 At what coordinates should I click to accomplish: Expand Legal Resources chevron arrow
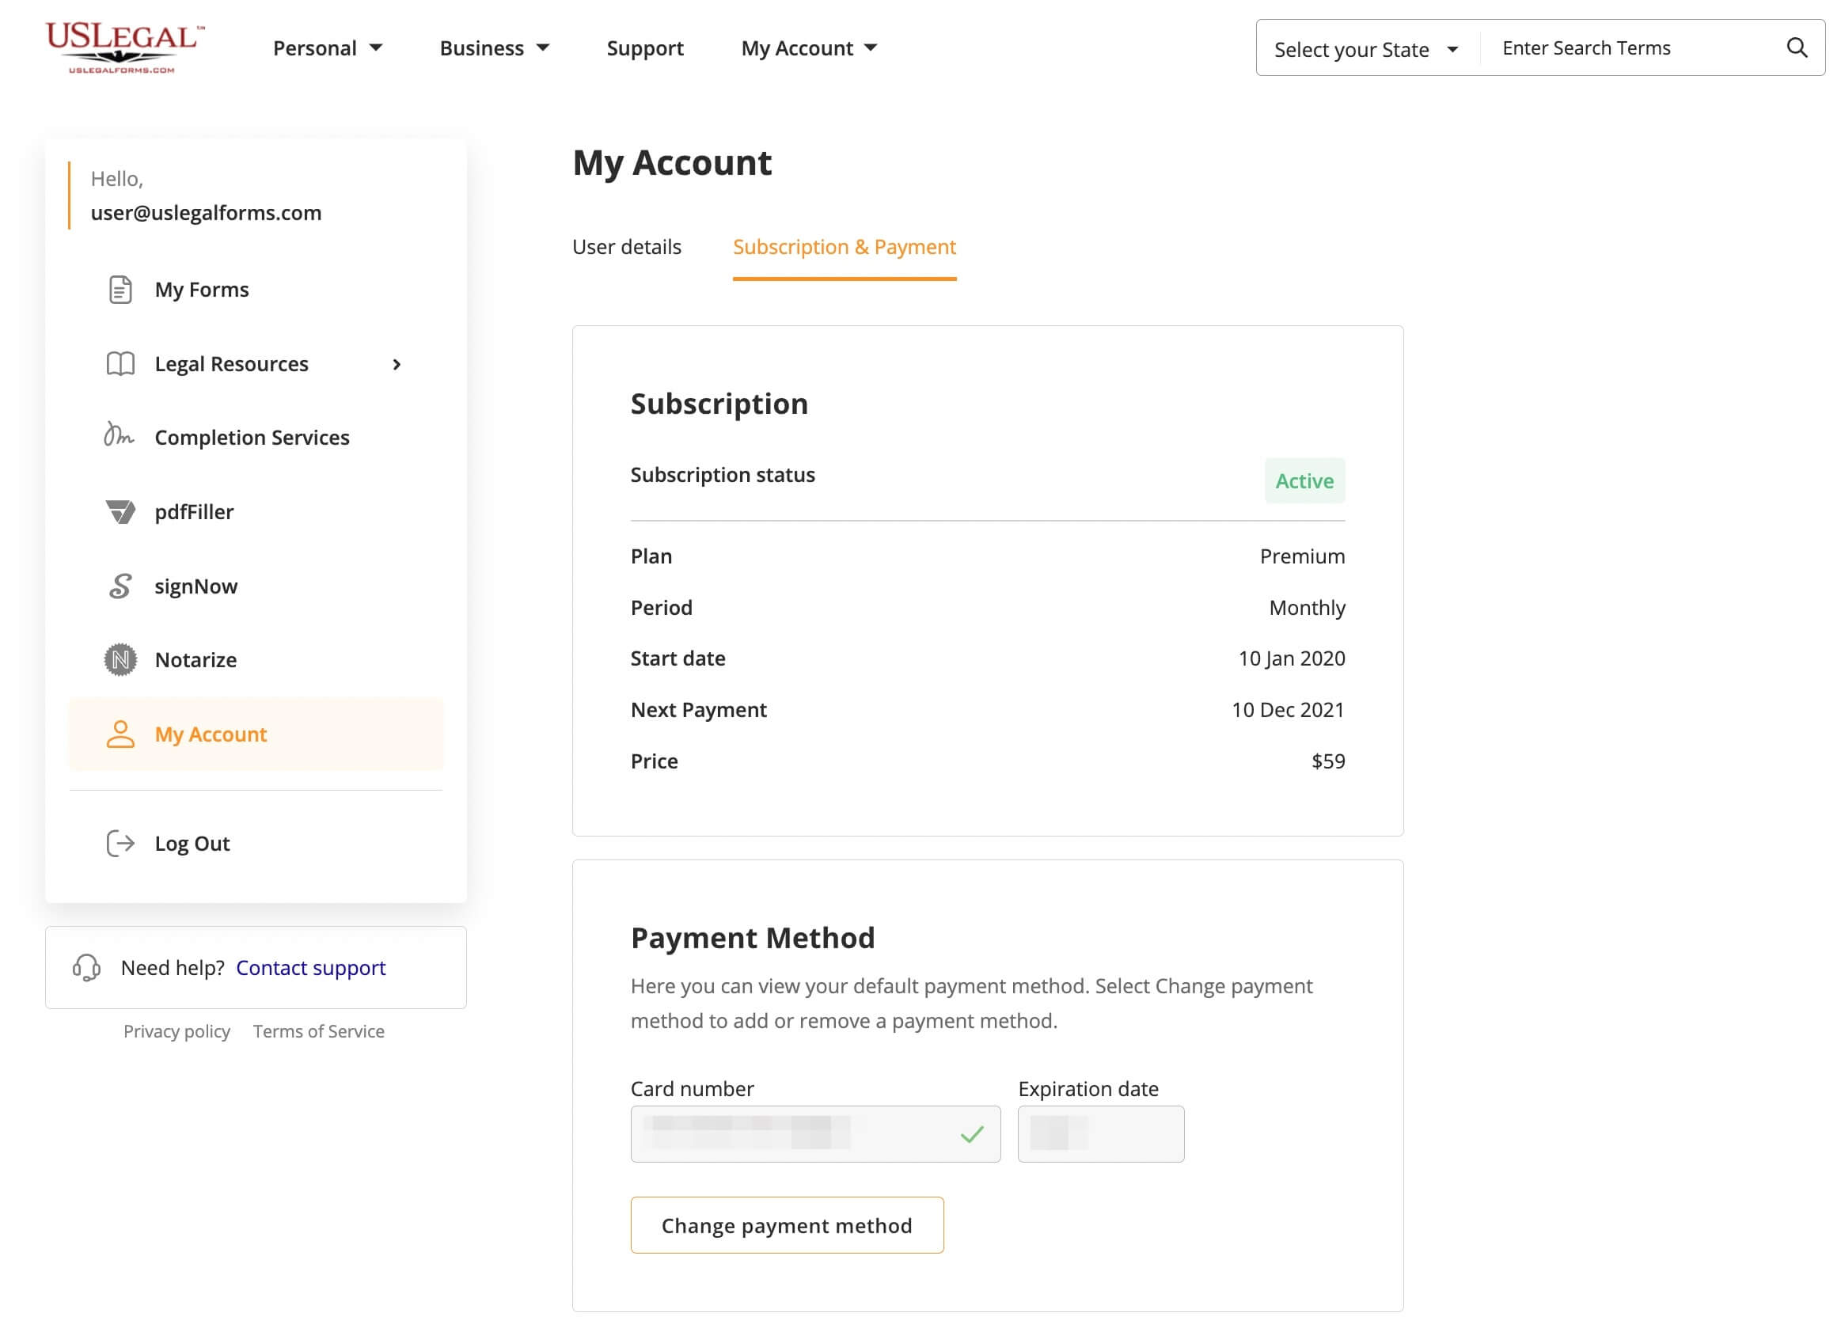[397, 365]
